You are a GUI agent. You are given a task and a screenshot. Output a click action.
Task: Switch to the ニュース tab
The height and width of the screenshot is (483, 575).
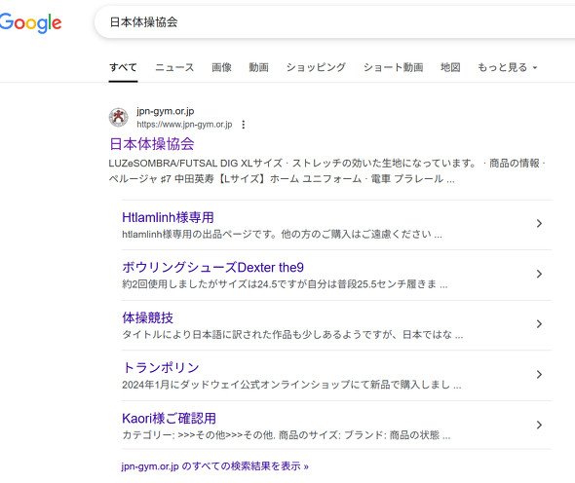click(x=174, y=67)
